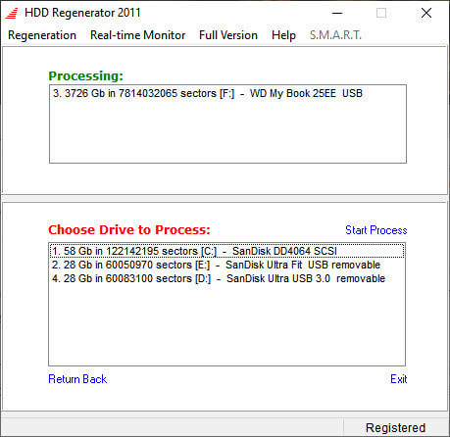
Task: Click the Start Process link
Action: (375, 230)
